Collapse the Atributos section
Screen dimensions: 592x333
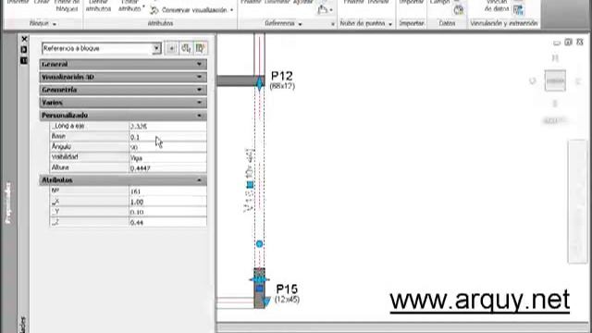point(123,180)
